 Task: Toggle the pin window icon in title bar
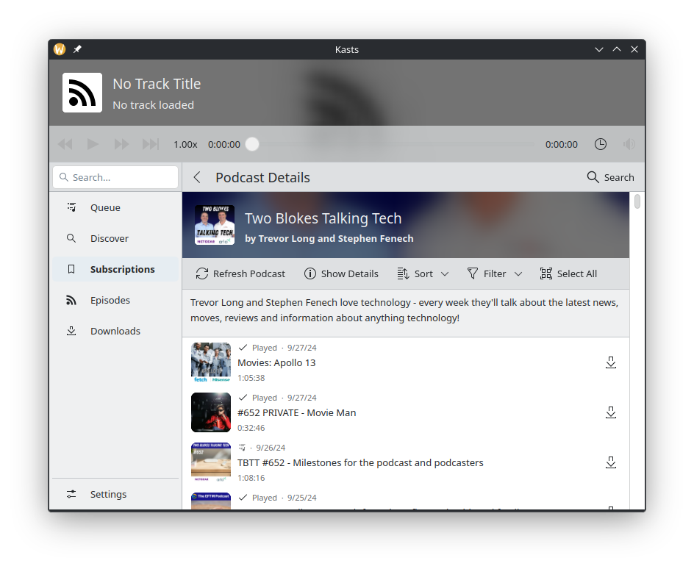[x=77, y=49]
